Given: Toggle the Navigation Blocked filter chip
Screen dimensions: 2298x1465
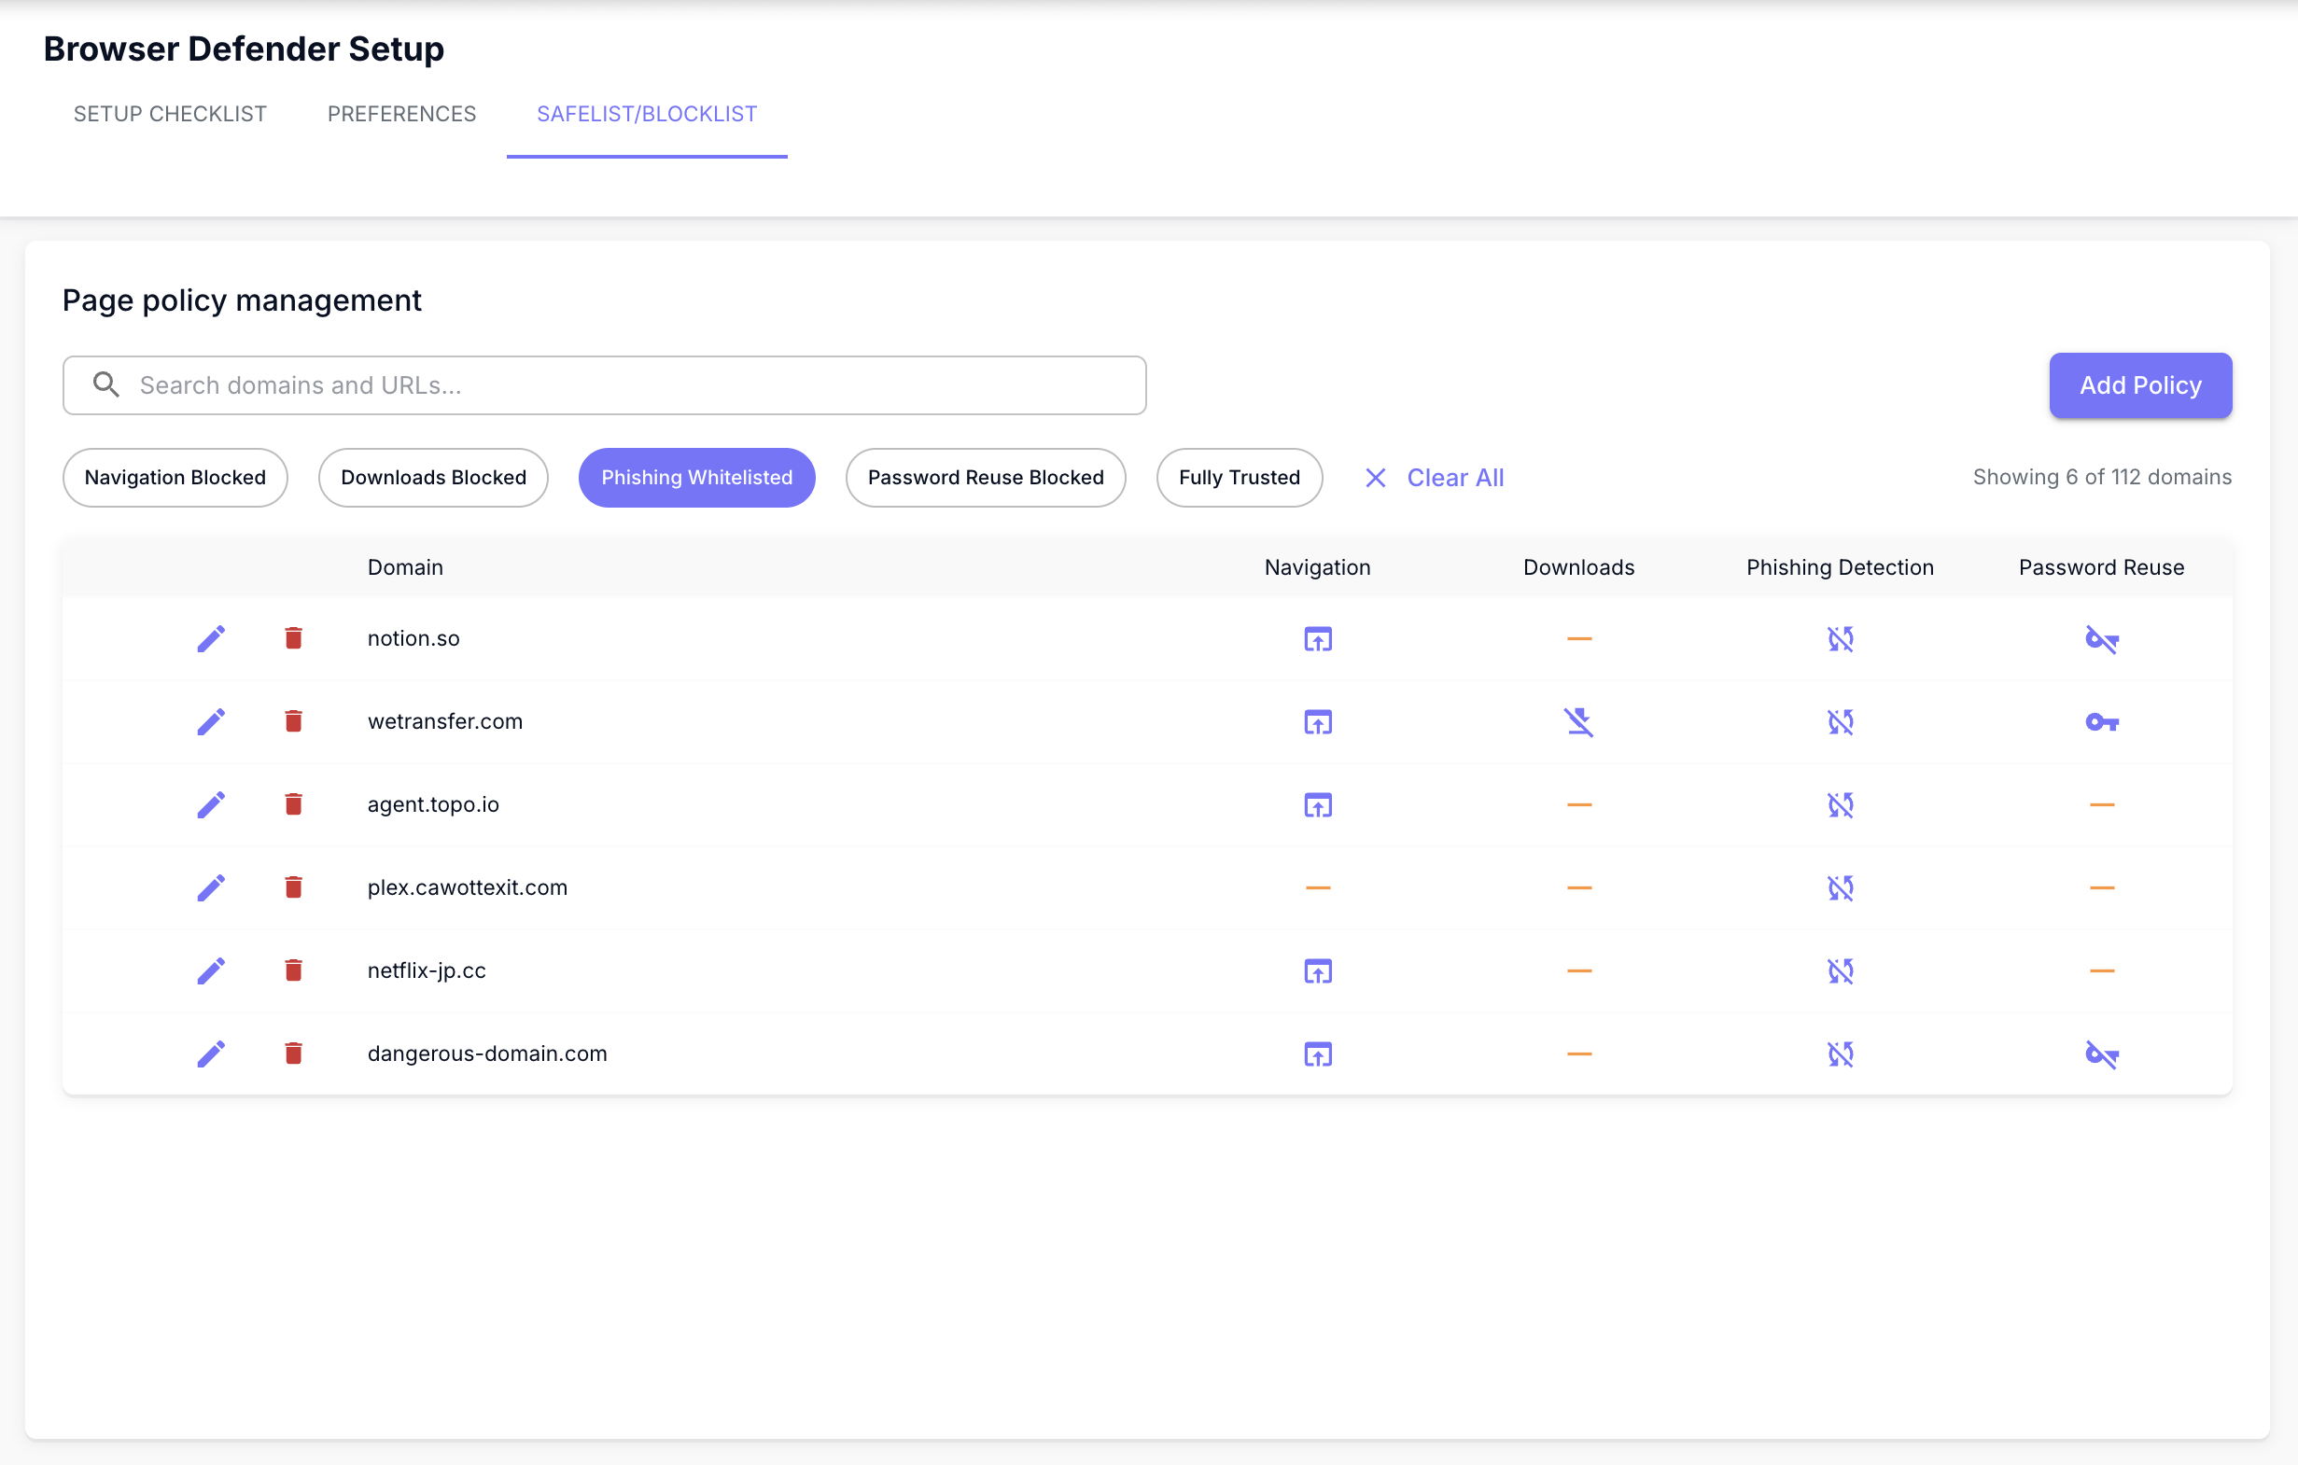Looking at the screenshot, I should [175, 477].
